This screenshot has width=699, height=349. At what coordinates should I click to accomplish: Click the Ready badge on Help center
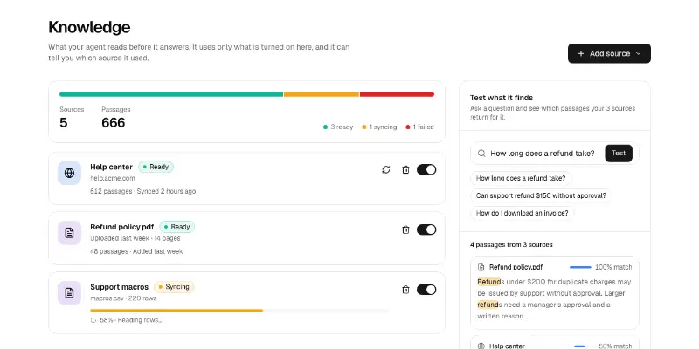tap(156, 167)
